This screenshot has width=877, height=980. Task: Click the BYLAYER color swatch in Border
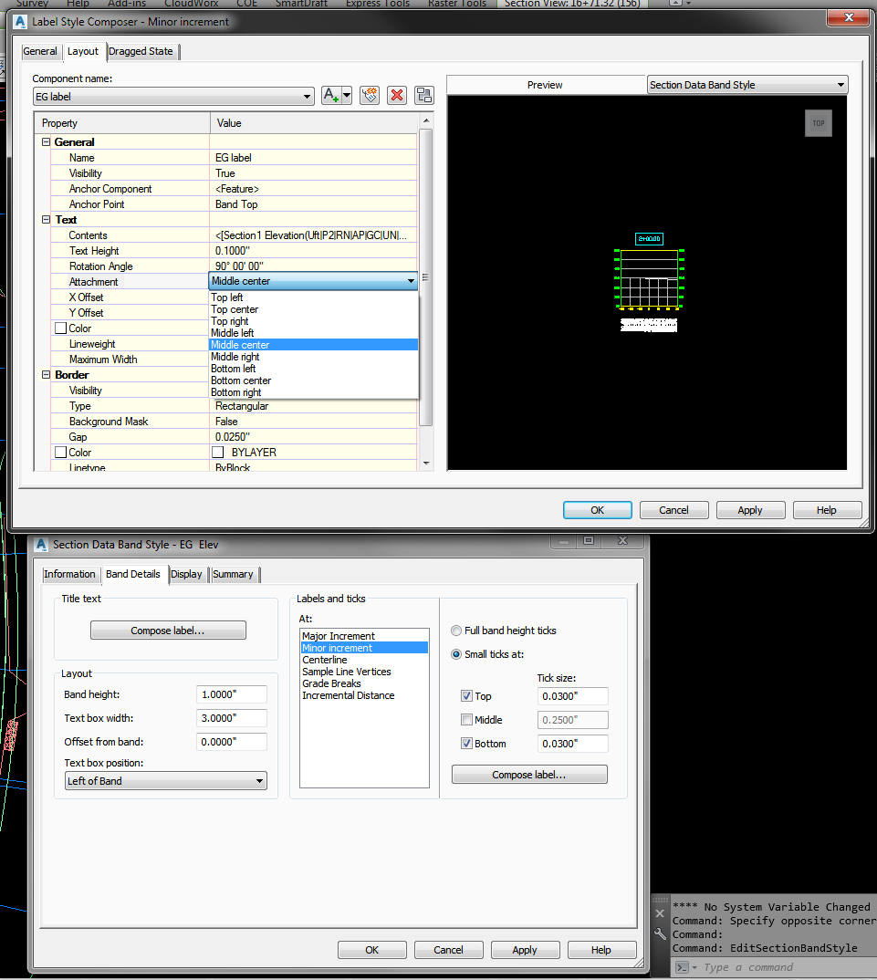[x=218, y=453]
